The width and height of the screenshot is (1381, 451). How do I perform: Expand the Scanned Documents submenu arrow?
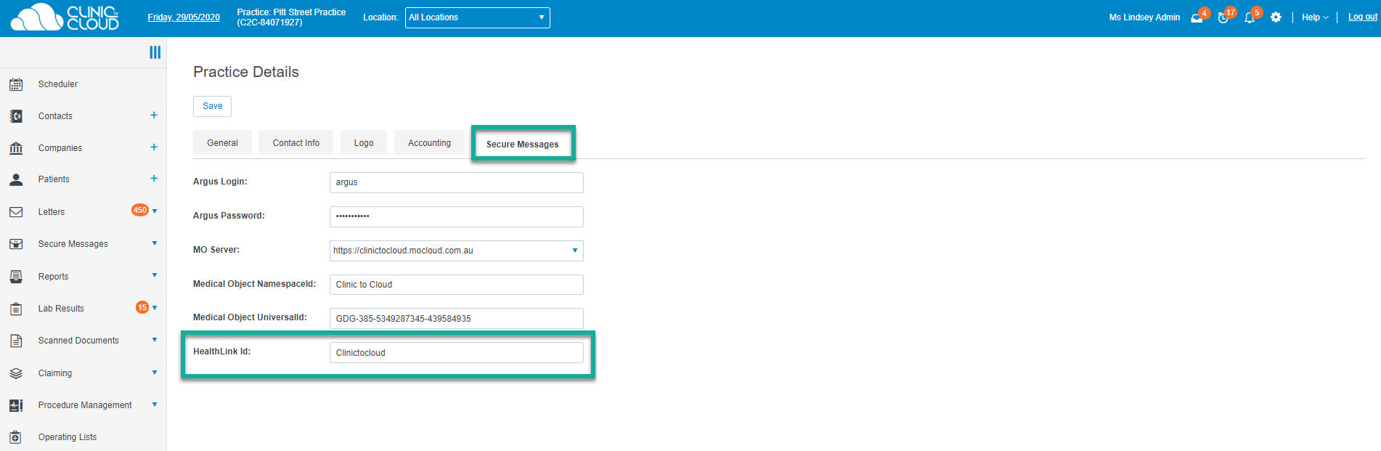(x=155, y=340)
